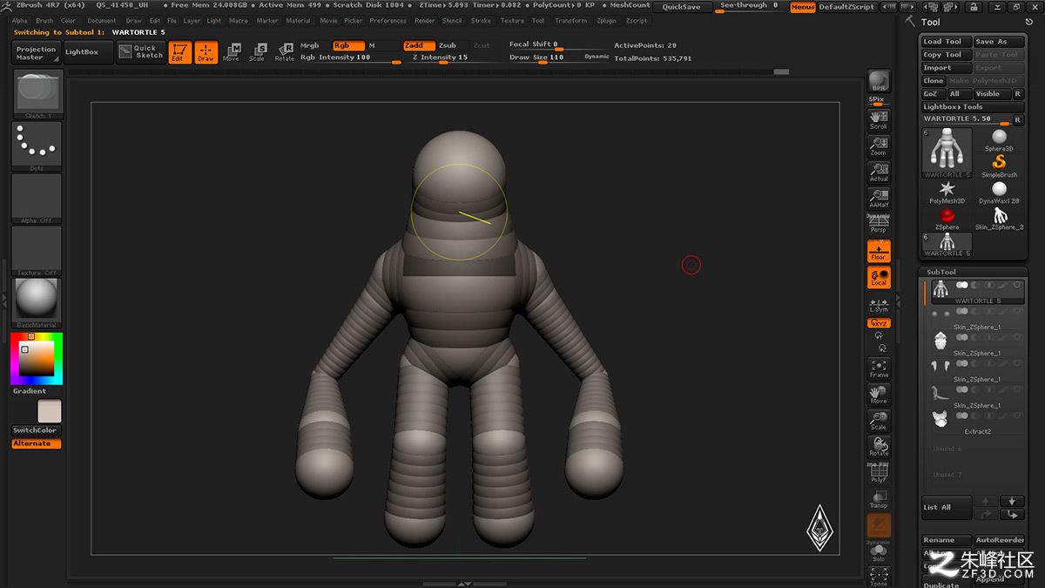The image size is (1045, 588).
Task: Toggle PolyF polyframe display
Action: click(x=879, y=473)
